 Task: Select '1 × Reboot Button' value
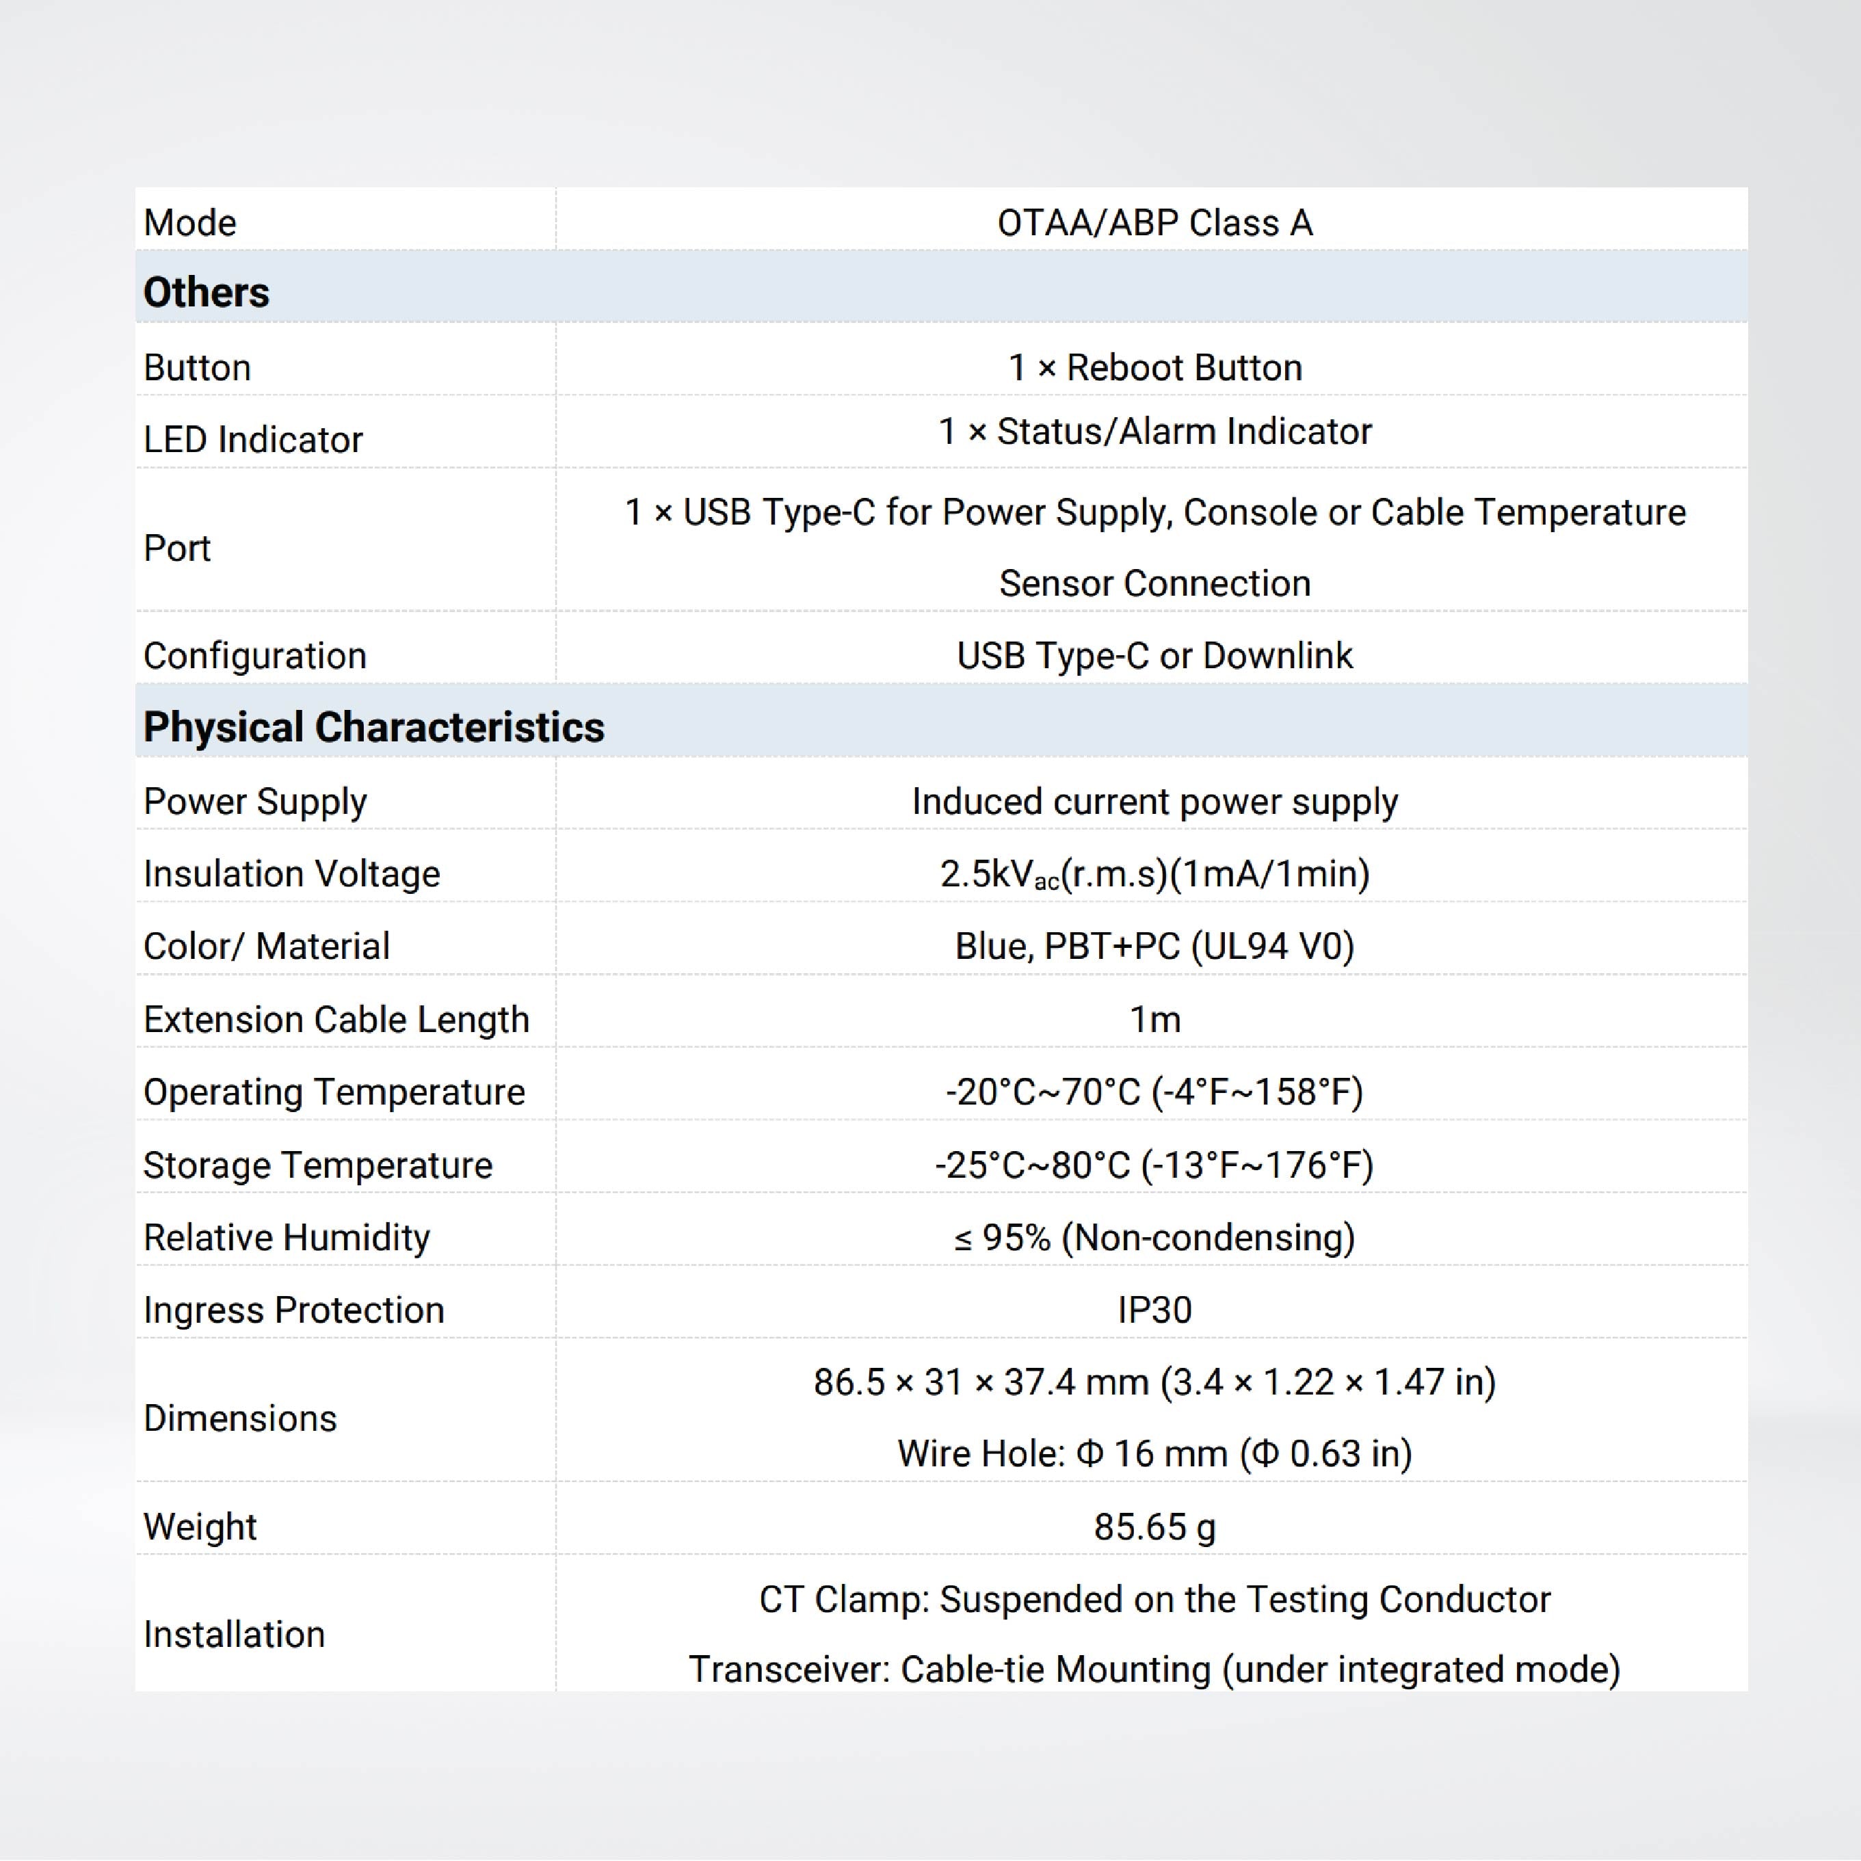[x=1154, y=368]
